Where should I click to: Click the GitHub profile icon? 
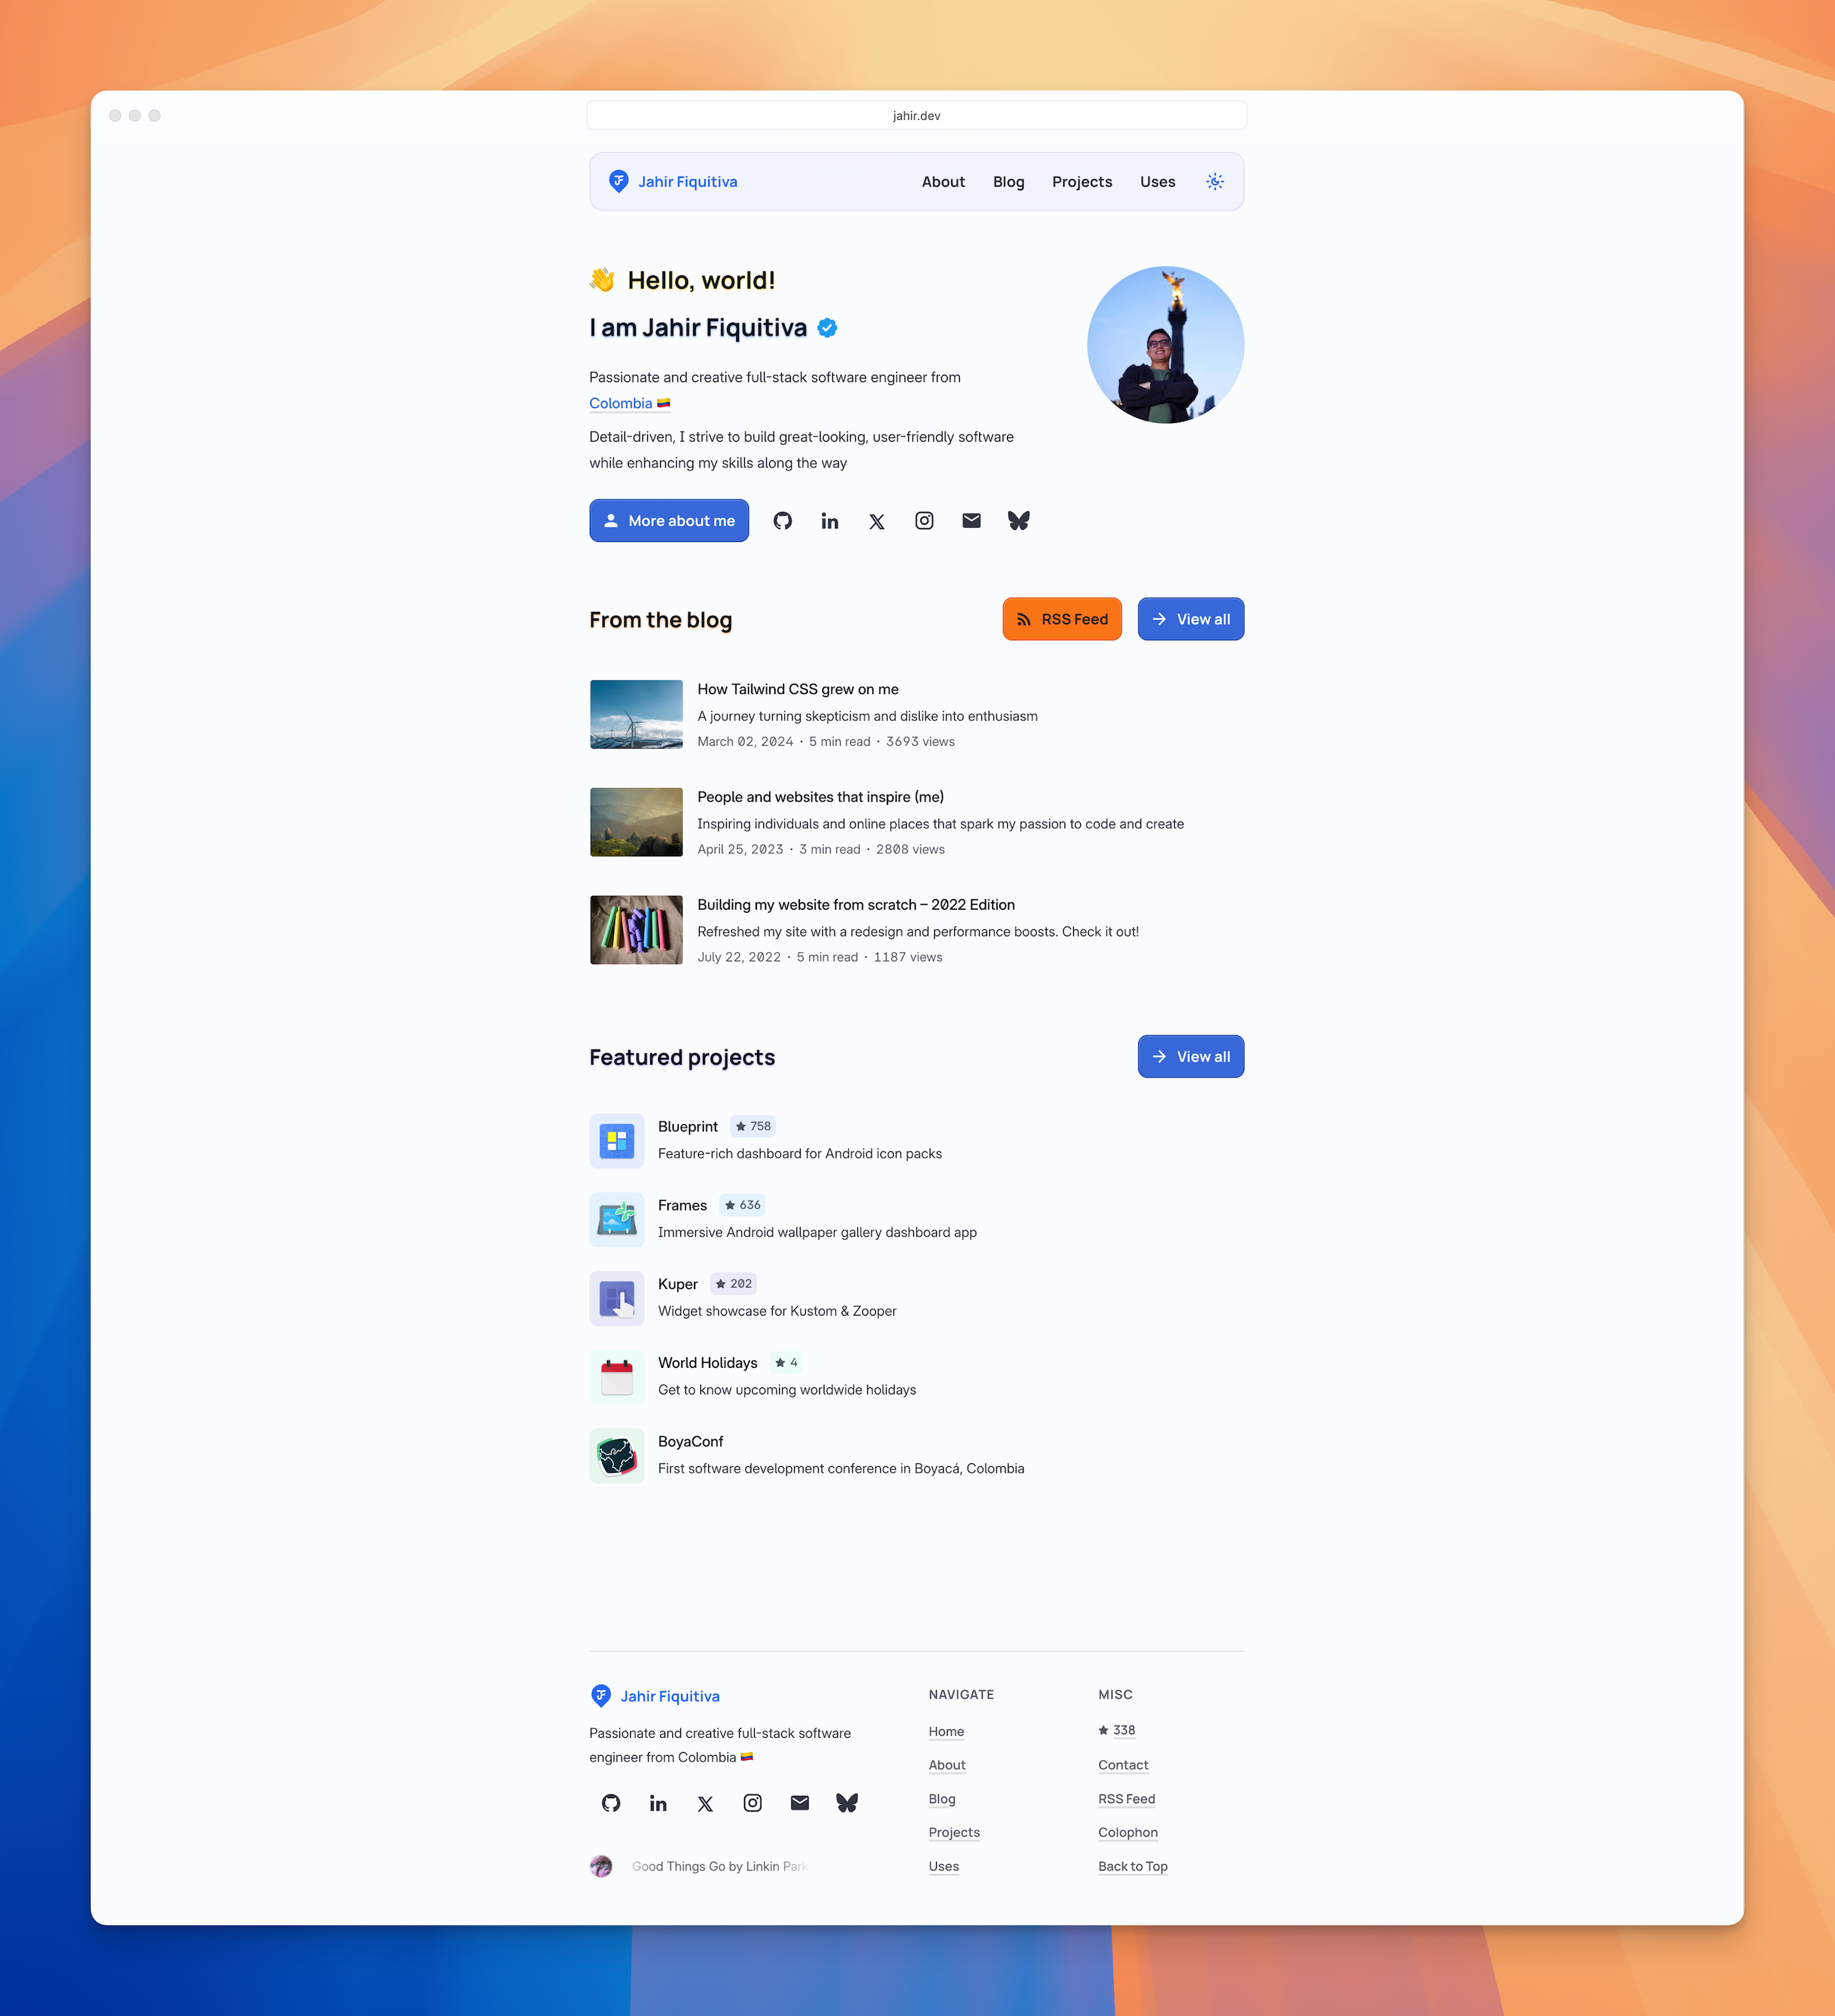pyautogui.click(x=783, y=520)
